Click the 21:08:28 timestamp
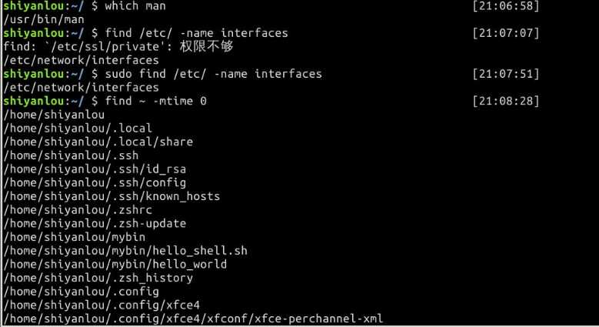Screen dimensions: 599x327 click(x=506, y=101)
